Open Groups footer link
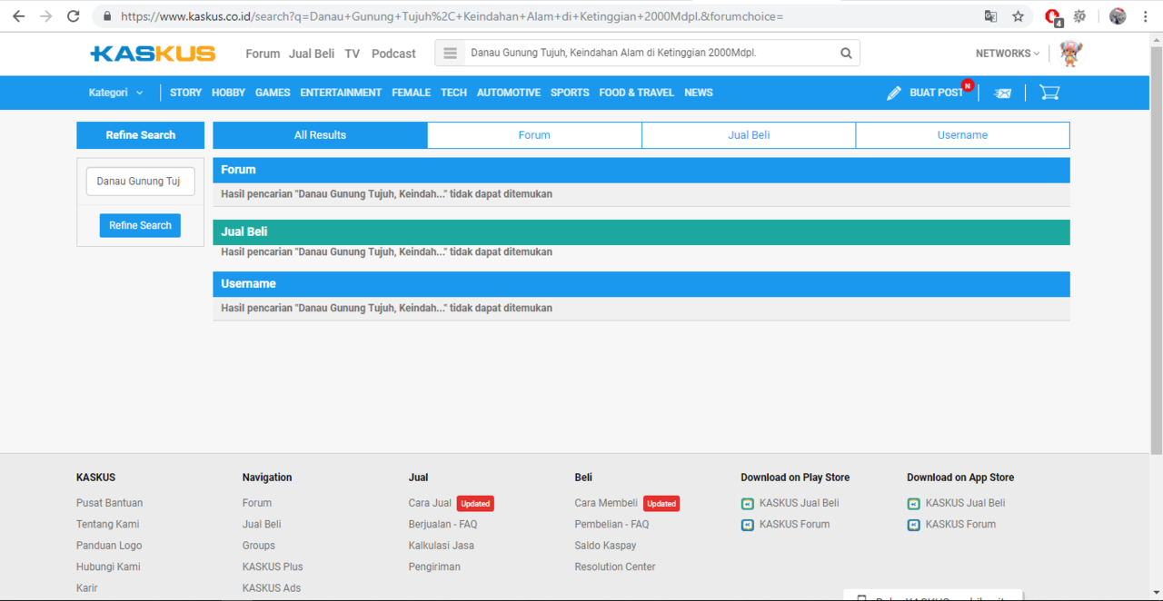Screen dimensions: 1163x601 pyautogui.click(x=258, y=546)
